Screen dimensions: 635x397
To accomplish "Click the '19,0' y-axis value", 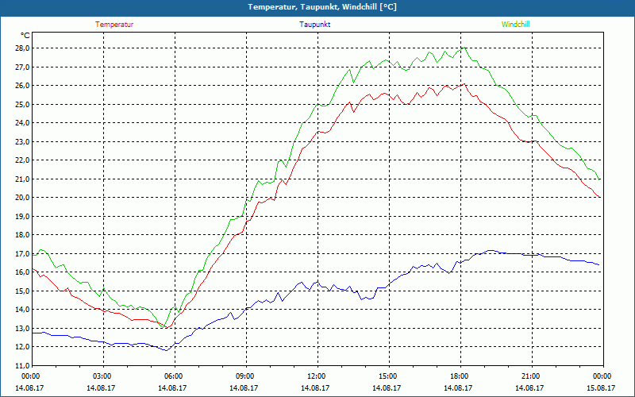I will 23,216.
